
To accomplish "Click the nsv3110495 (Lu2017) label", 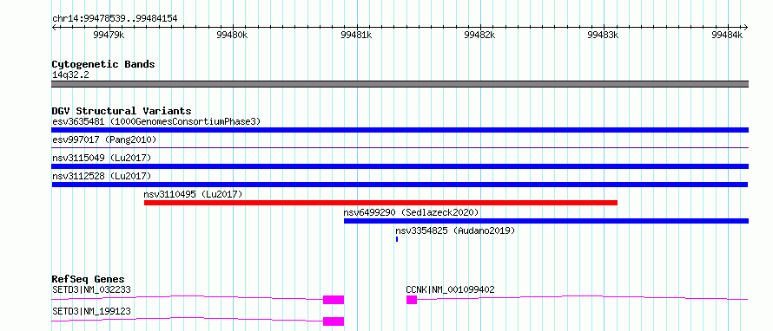I will pyautogui.click(x=193, y=194).
